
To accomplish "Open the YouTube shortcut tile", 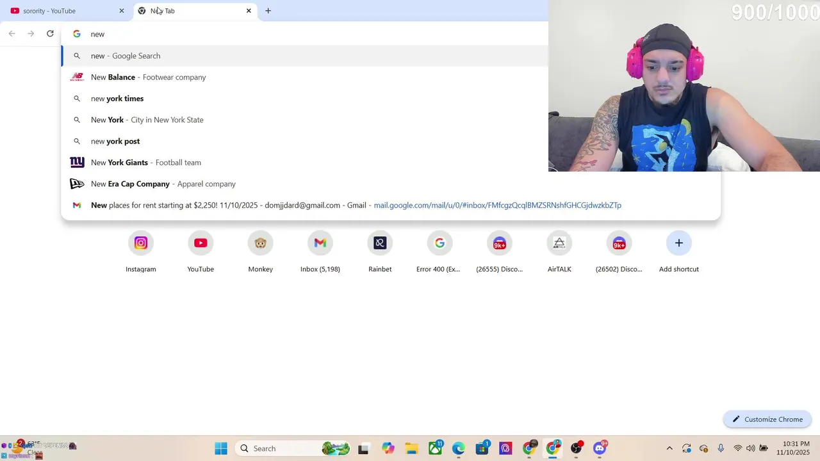I will [x=201, y=252].
